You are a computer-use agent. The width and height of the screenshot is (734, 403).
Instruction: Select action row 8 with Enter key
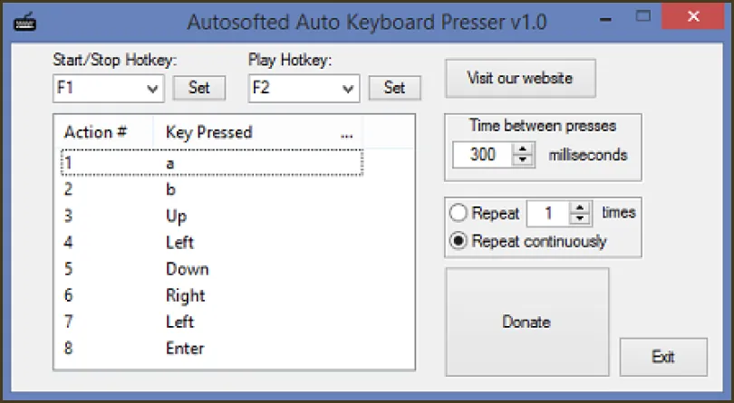click(x=185, y=349)
